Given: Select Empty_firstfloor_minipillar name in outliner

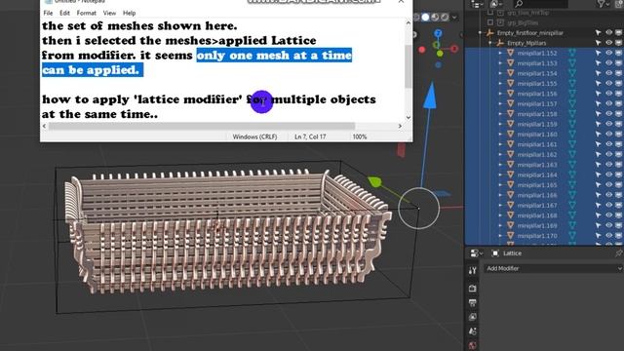Looking at the screenshot, I should point(530,32).
